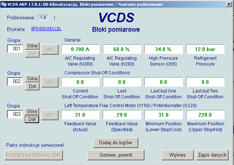This screenshot has height=165, width=234.
Task: Click 'Patrz instrukcje serwisowe!' notice text
Action: [35, 145]
